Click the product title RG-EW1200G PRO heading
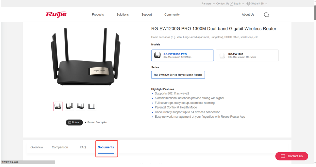This screenshot has height=167, width=316. 214,29
